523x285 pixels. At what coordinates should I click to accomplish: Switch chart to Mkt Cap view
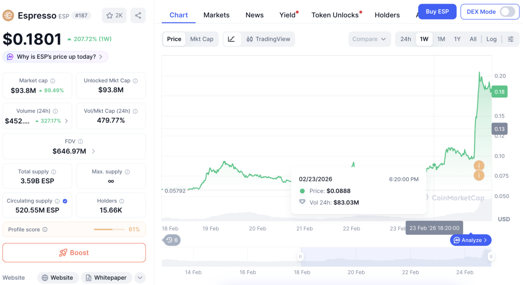point(201,39)
